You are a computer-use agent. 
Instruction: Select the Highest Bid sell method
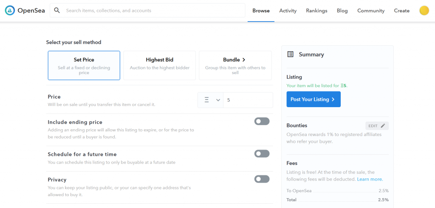click(x=159, y=65)
